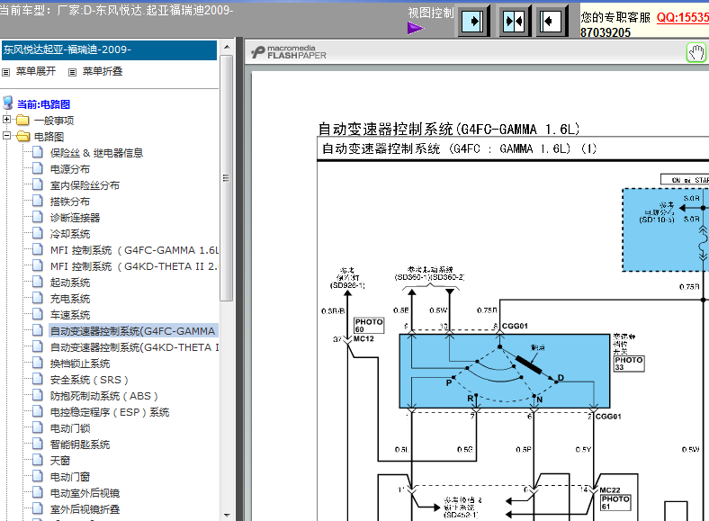Click the left-arrow view control icon
The width and height of the screenshot is (709, 521).
(551, 22)
